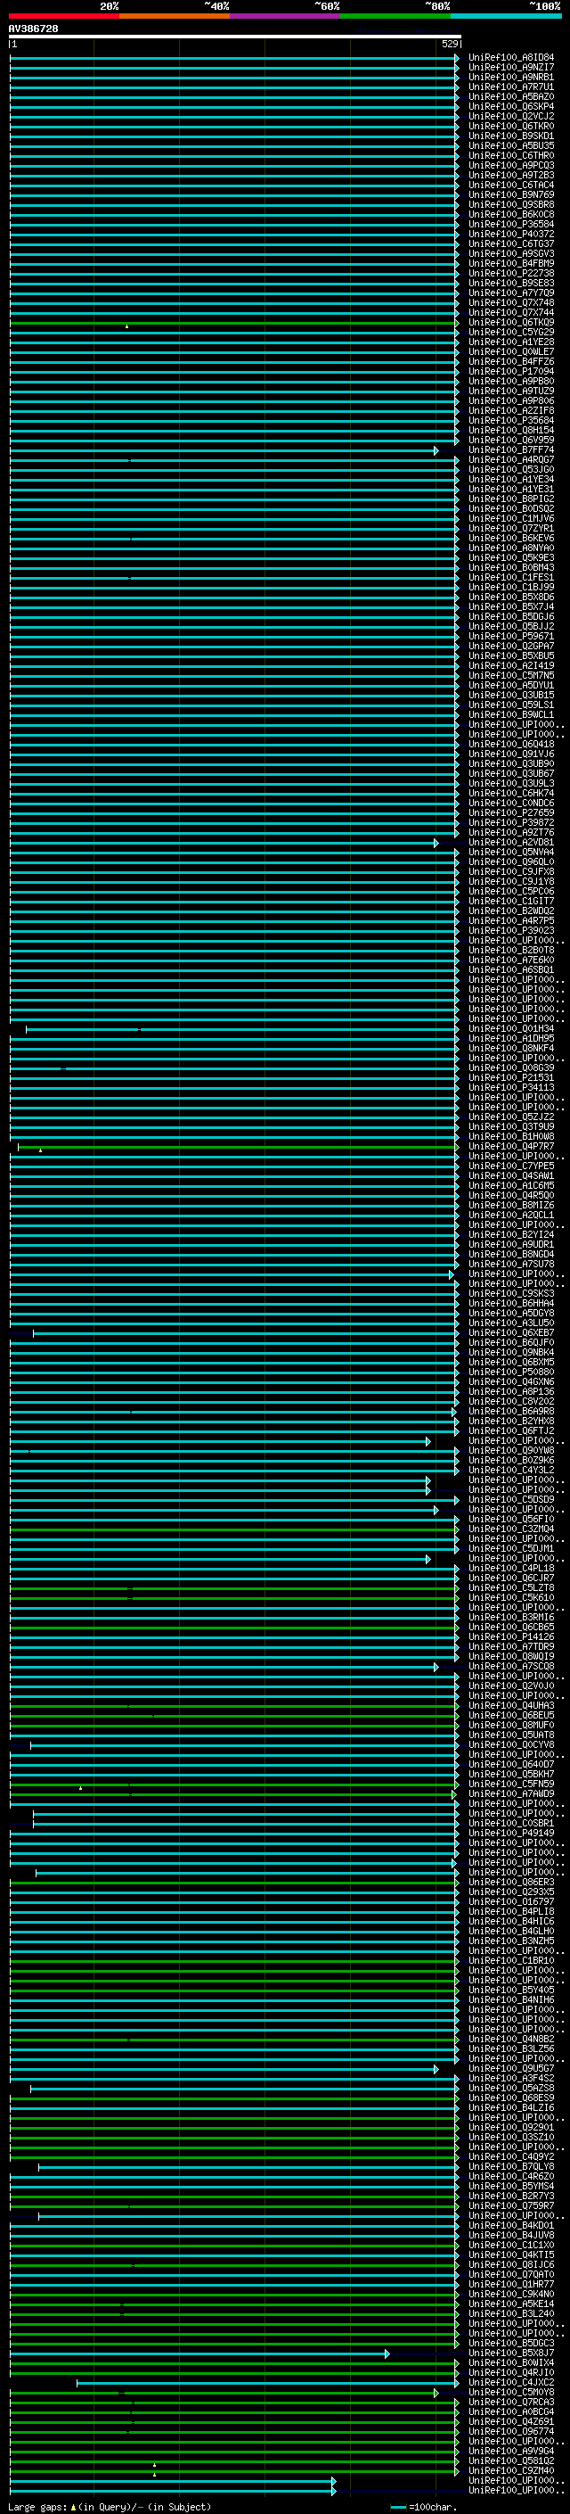Click label UniRef100_Q53JG0

pos(510,469)
